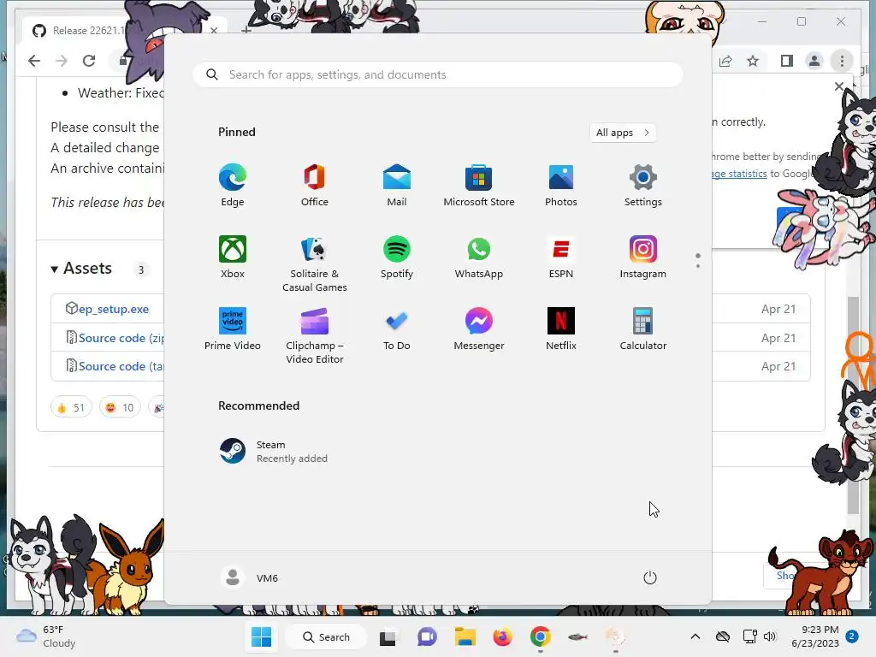Image resolution: width=876 pixels, height=657 pixels.
Task: Open Chrome profile menu
Action: point(814,61)
